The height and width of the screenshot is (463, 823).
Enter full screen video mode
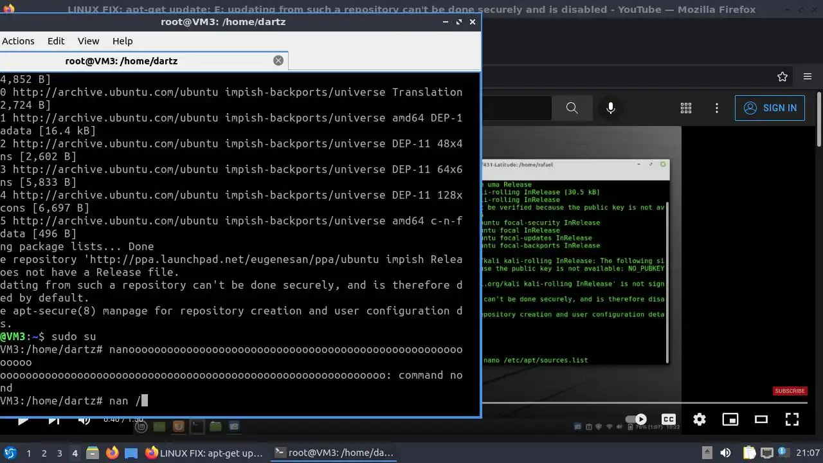pyautogui.click(x=792, y=419)
